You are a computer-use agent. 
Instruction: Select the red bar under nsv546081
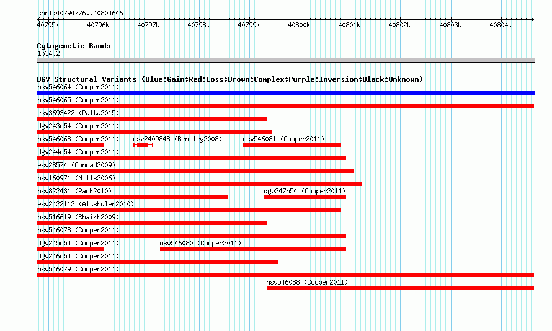(x=292, y=145)
